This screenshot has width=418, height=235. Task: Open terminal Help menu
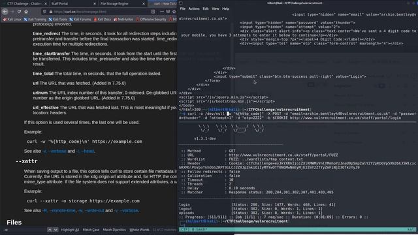click(x=225, y=8)
